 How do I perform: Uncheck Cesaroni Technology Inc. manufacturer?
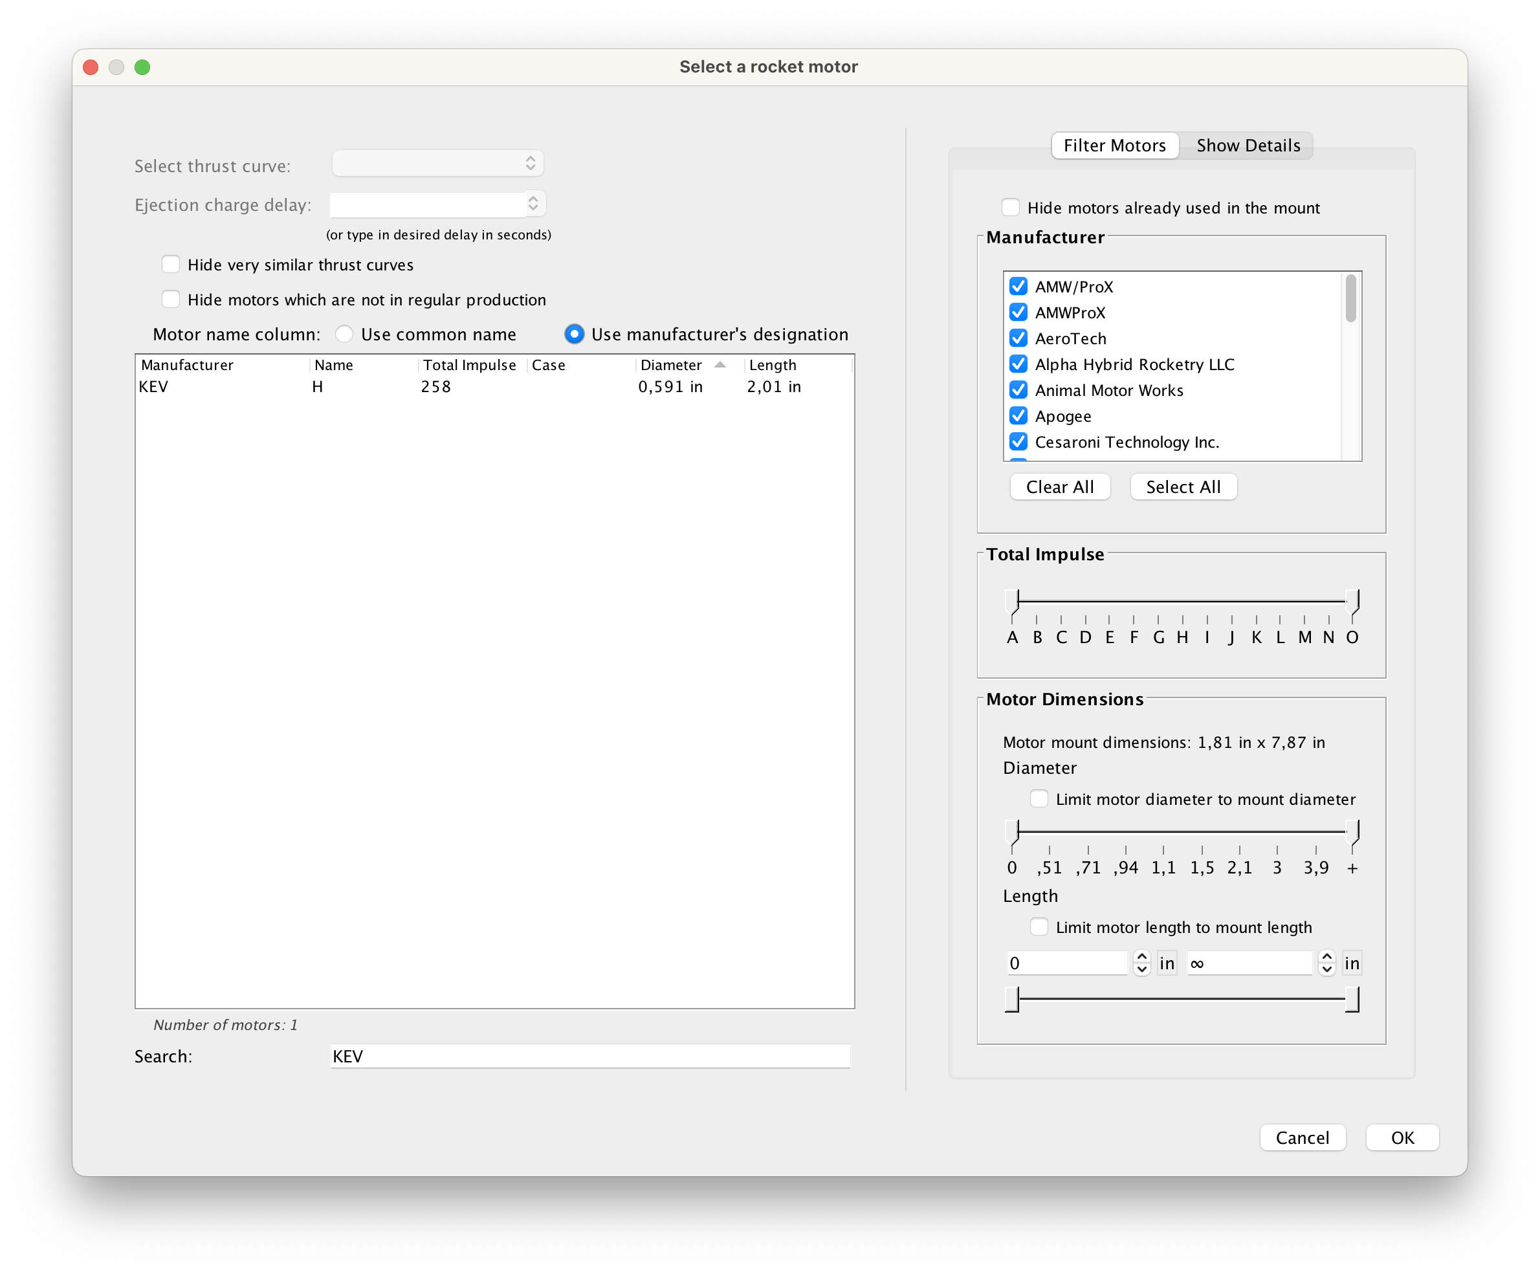coord(1018,441)
